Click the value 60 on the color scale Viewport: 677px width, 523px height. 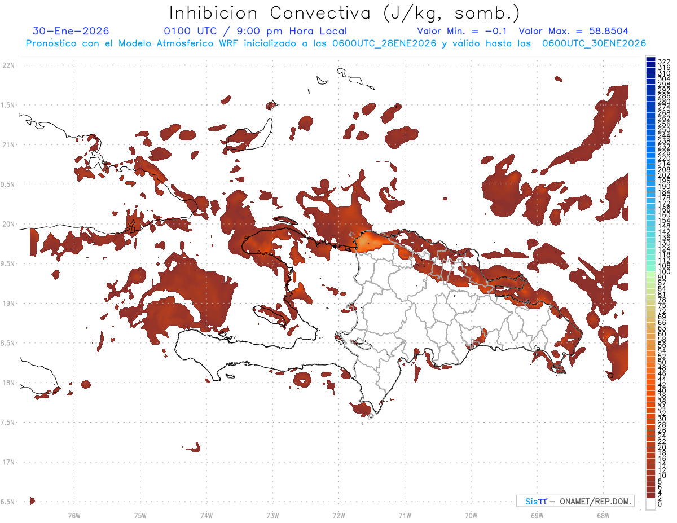point(662,333)
